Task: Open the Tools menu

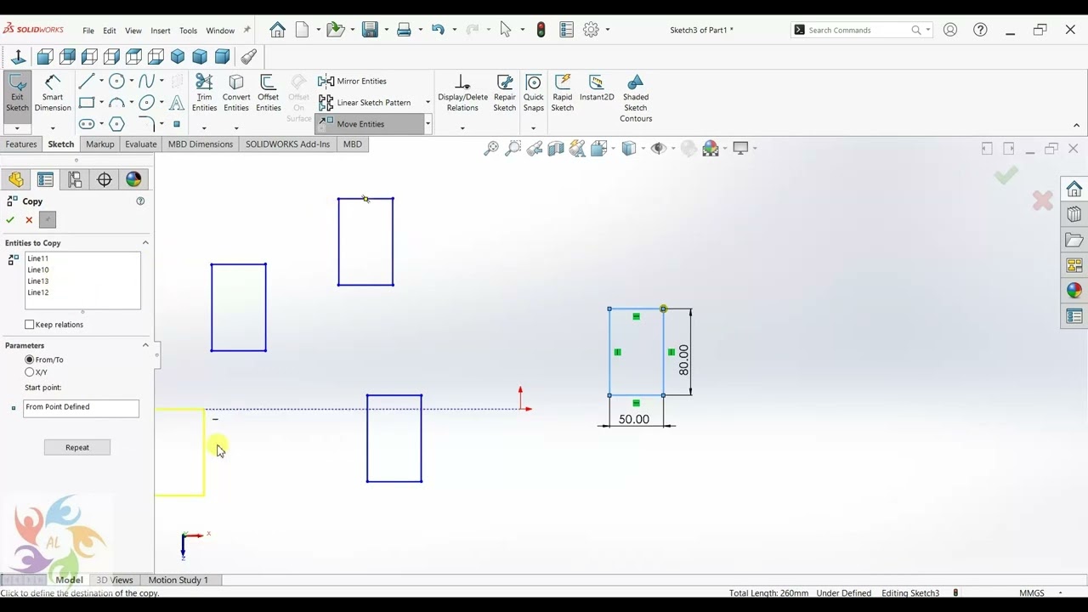Action: 189,31
